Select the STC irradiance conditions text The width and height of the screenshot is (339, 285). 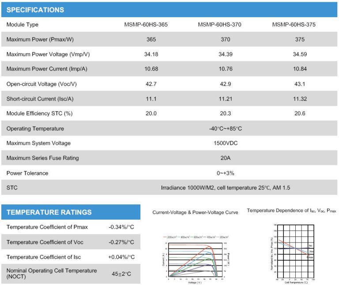pos(226,188)
